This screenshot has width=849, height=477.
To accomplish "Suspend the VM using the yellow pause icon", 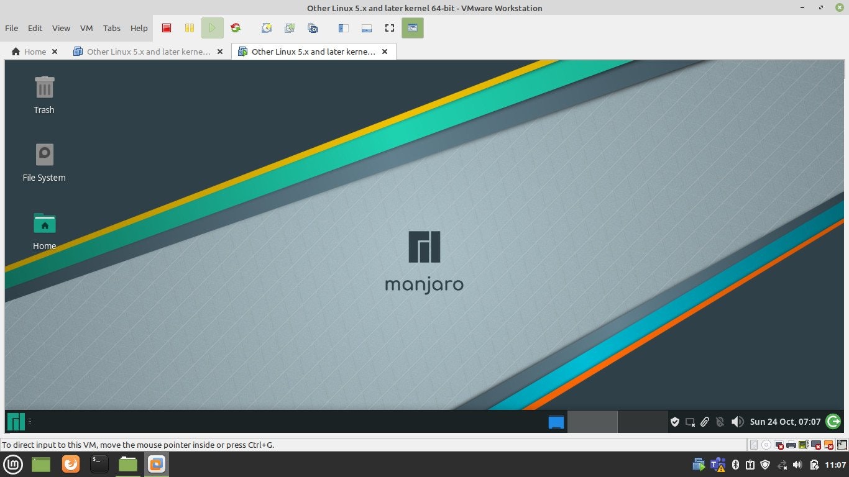I will pos(190,28).
